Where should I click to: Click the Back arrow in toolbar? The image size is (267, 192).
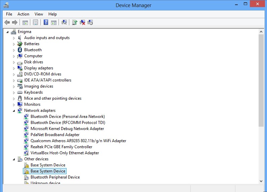7,23
